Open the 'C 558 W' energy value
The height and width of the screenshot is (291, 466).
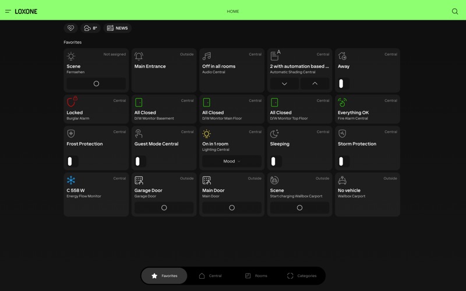[76, 190]
